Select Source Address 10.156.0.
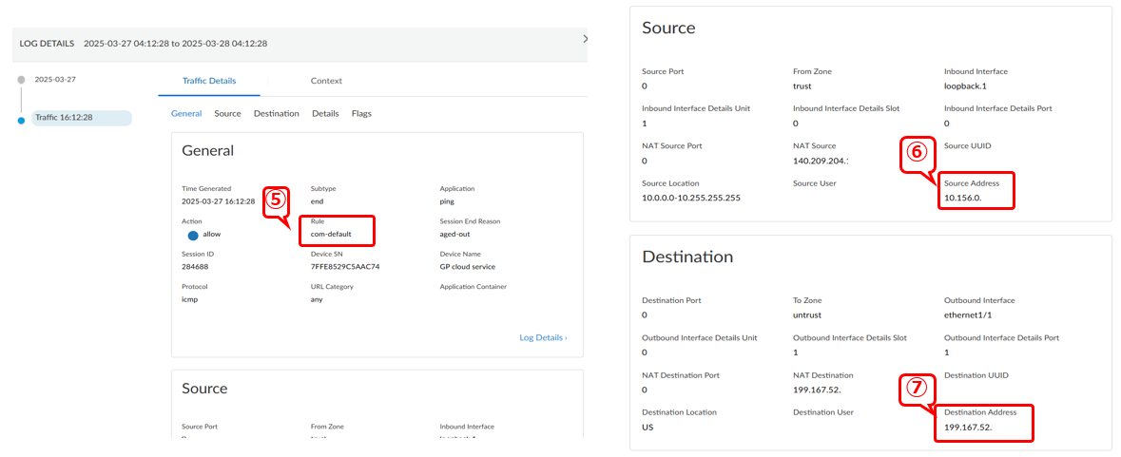 click(962, 197)
